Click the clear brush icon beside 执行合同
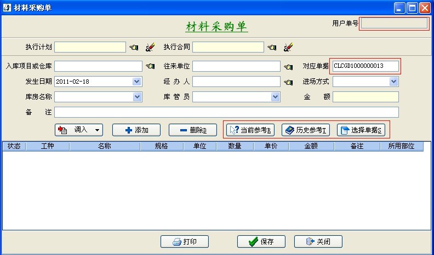 (288, 48)
